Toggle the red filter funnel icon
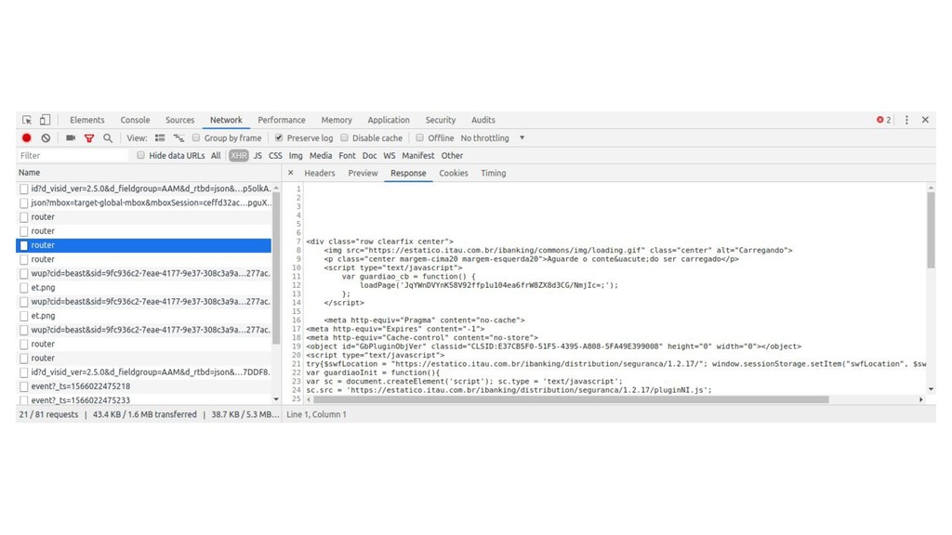Viewport: 952px width, 535px height. tap(89, 138)
